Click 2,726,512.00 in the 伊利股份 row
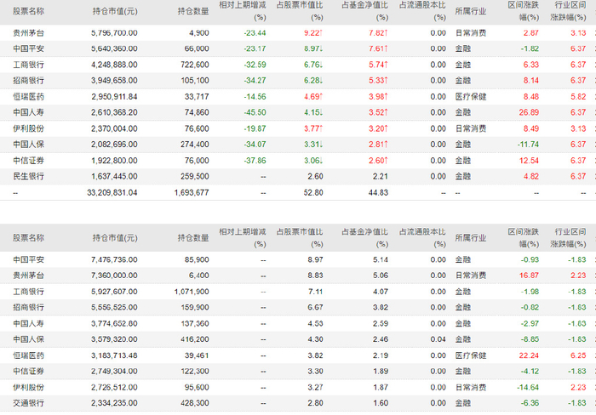The image size is (596, 415). pos(114,387)
